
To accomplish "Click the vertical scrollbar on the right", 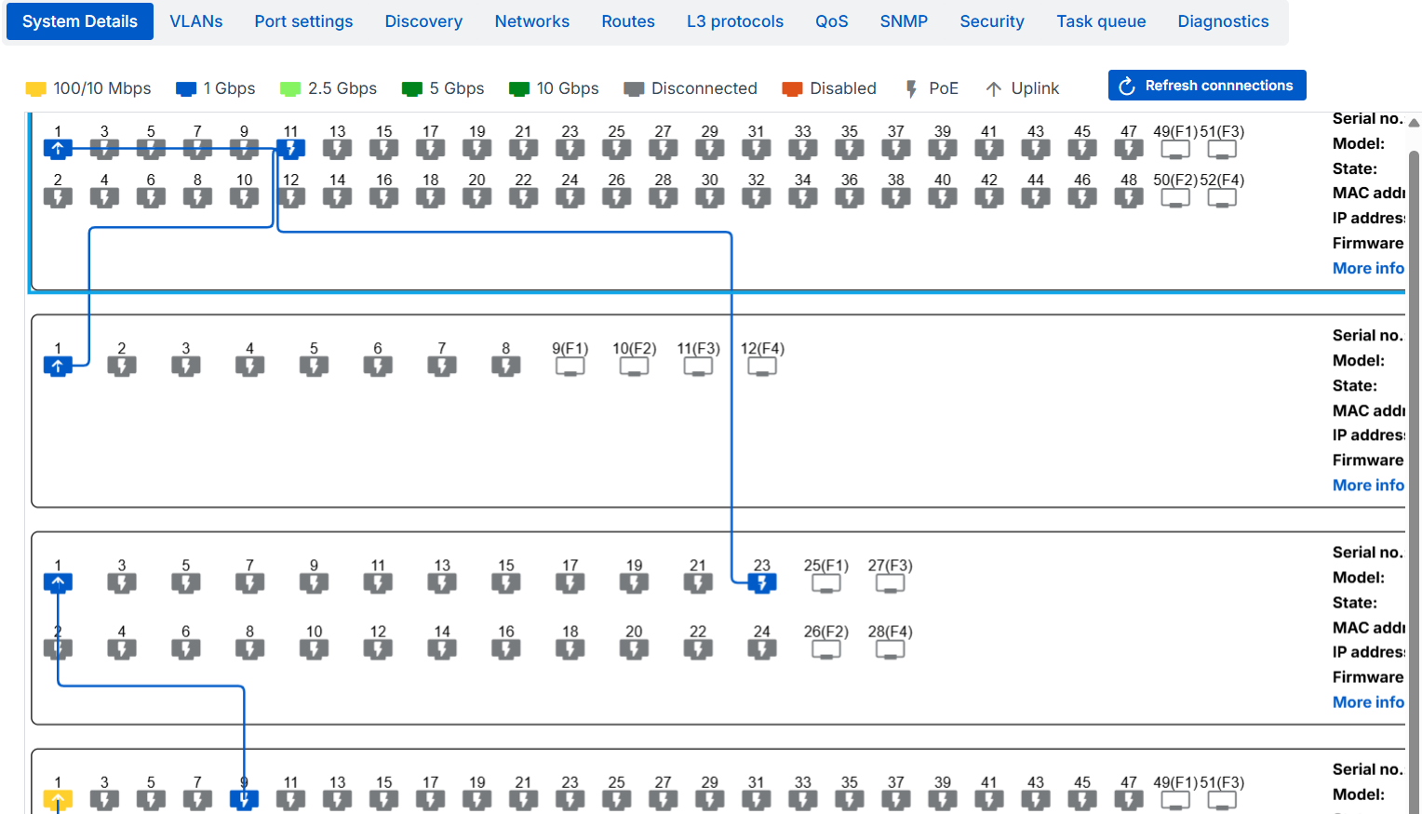I will click(x=1414, y=465).
